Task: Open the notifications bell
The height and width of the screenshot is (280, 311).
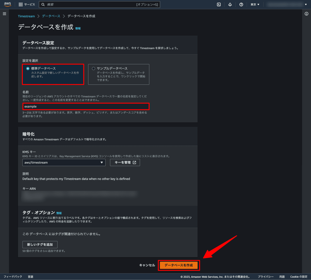Action: [x=230, y=4]
